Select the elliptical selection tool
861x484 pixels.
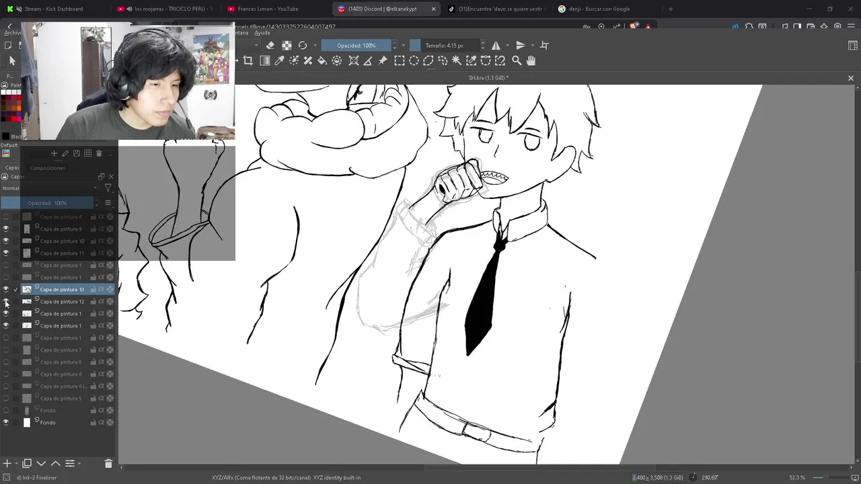pos(414,61)
